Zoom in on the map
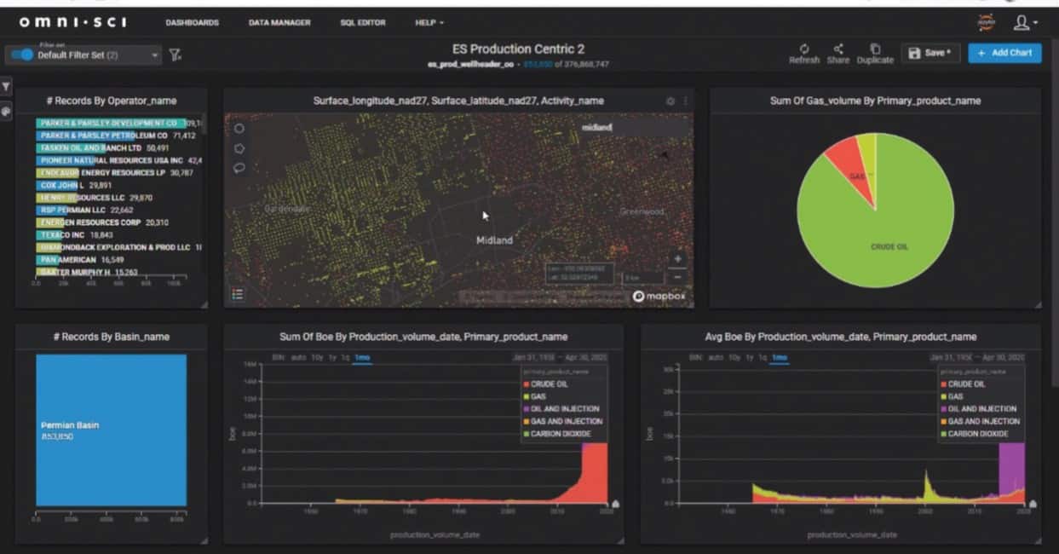Image resolution: width=1059 pixels, height=554 pixels. pyautogui.click(x=677, y=259)
